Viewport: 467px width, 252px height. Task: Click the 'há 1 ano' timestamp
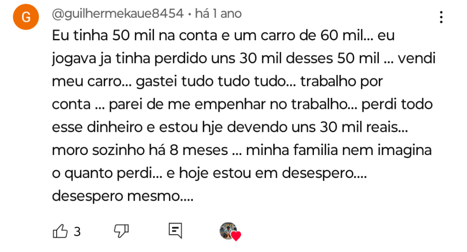click(x=218, y=14)
